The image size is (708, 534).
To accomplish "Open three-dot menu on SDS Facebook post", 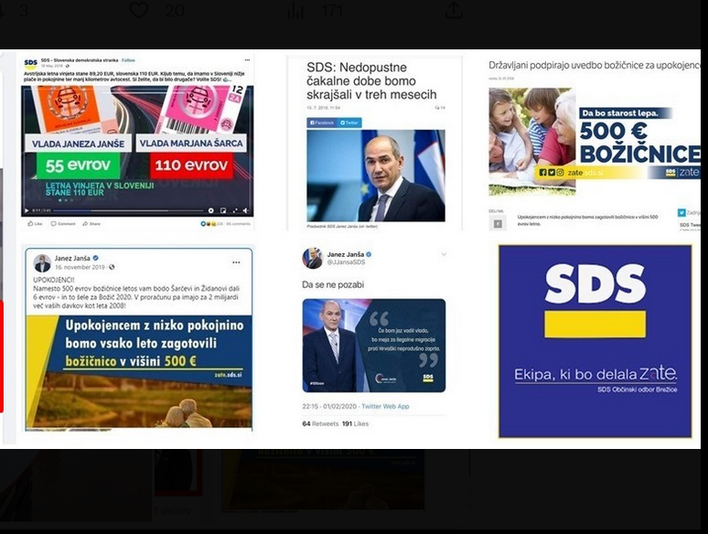I will (247, 60).
